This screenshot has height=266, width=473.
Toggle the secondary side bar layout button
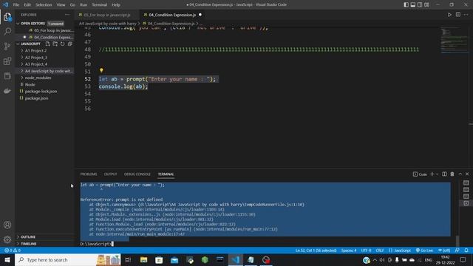point(420,4)
